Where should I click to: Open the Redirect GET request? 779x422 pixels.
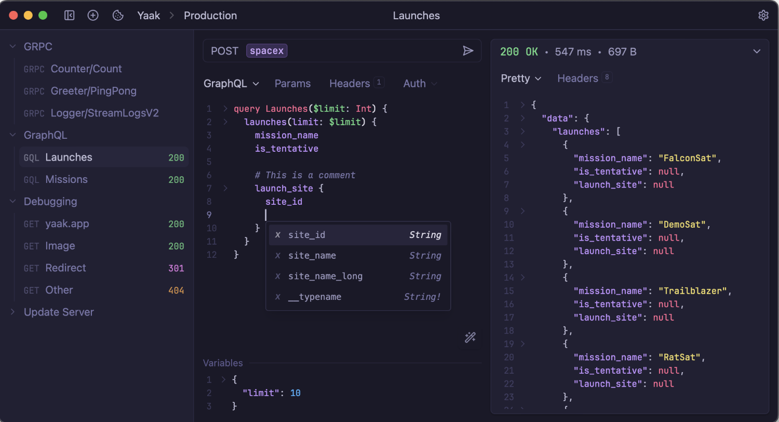[x=104, y=268]
